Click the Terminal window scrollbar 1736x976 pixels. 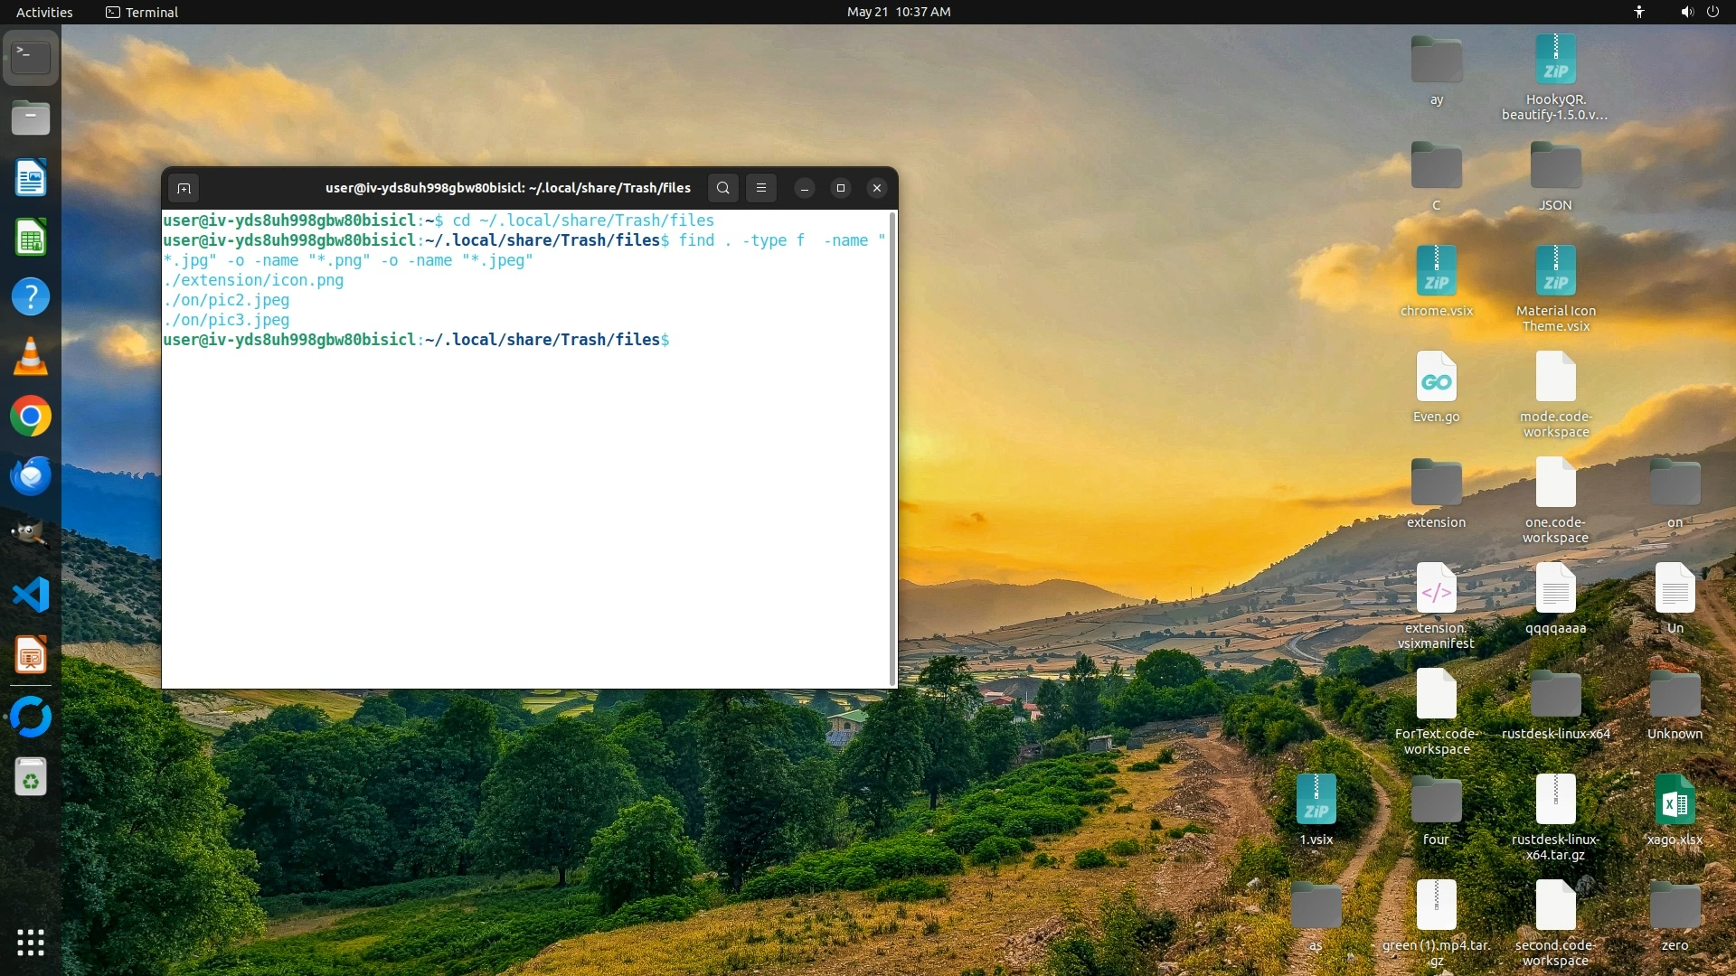click(893, 448)
